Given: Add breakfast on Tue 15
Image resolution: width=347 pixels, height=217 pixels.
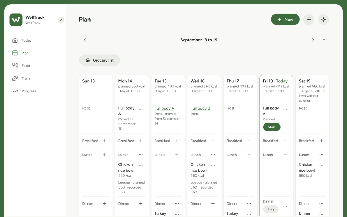Looking at the screenshot, I should pos(177,141).
